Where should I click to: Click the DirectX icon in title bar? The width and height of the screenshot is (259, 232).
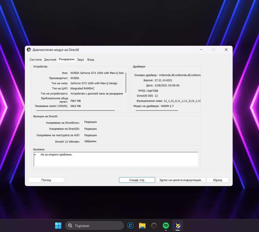(x=29, y=50)
